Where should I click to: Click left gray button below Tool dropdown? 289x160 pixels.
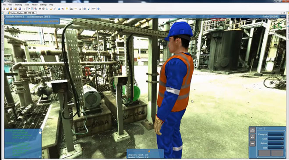pos(264,153)
